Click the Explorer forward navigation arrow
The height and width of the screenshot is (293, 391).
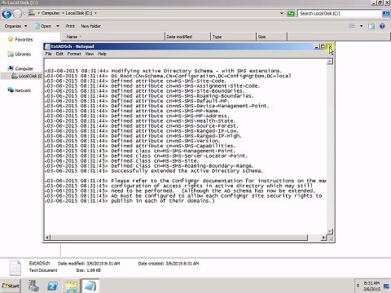point(17,13)
